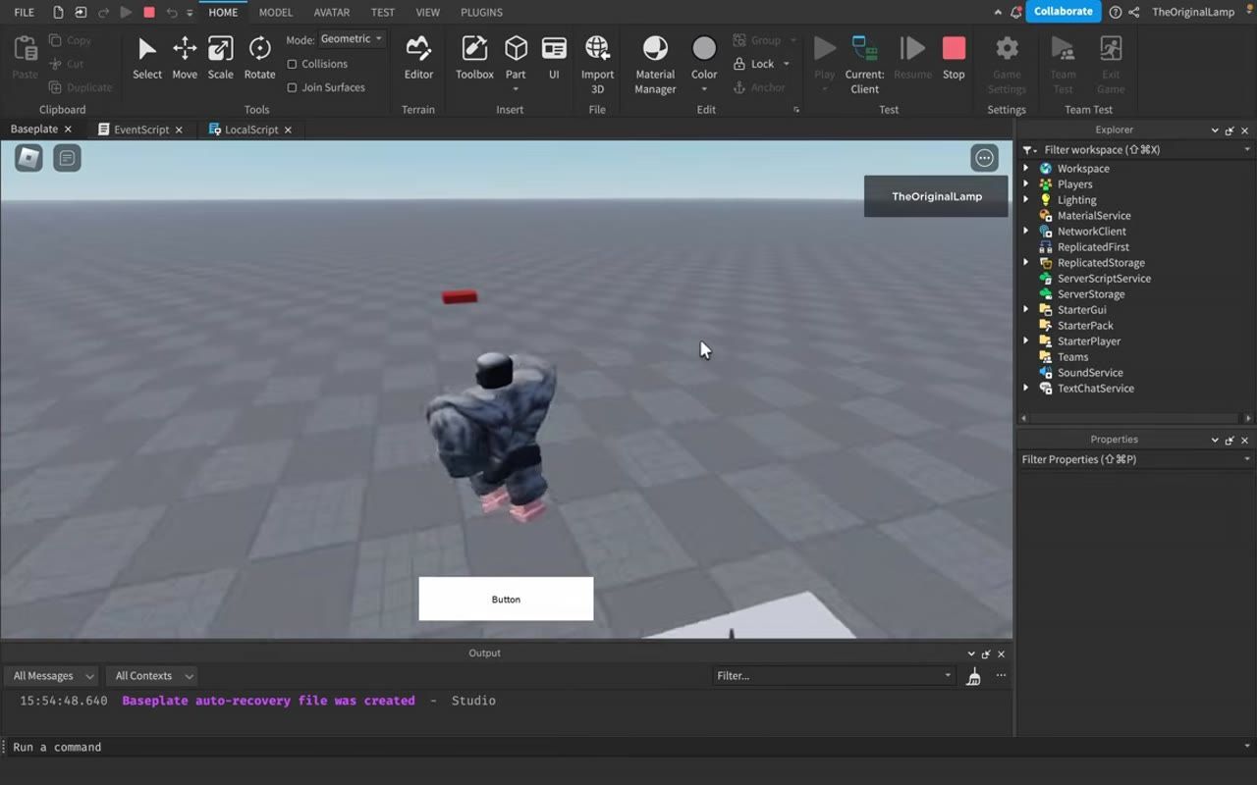The height and width of the screenshot is (785, 1257).
Task: Choose the Scale tool
Action: click(221, 59)
